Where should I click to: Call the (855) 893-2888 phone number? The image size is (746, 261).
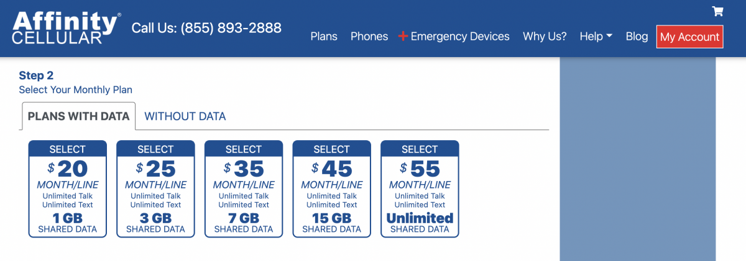pos(206,28)
